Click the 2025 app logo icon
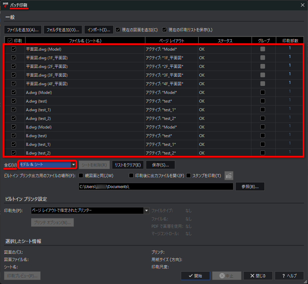Viewport: 308px width, 284px height. [5, 5]
